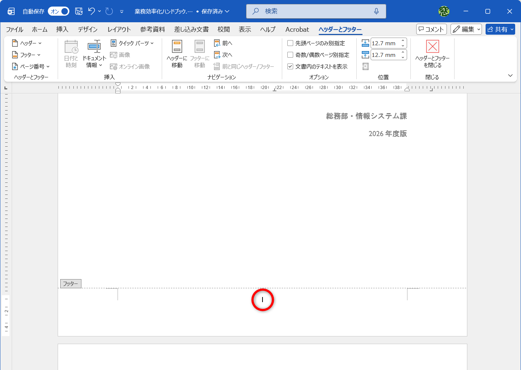Click the first line indent marker on ruler

point(118,85)
